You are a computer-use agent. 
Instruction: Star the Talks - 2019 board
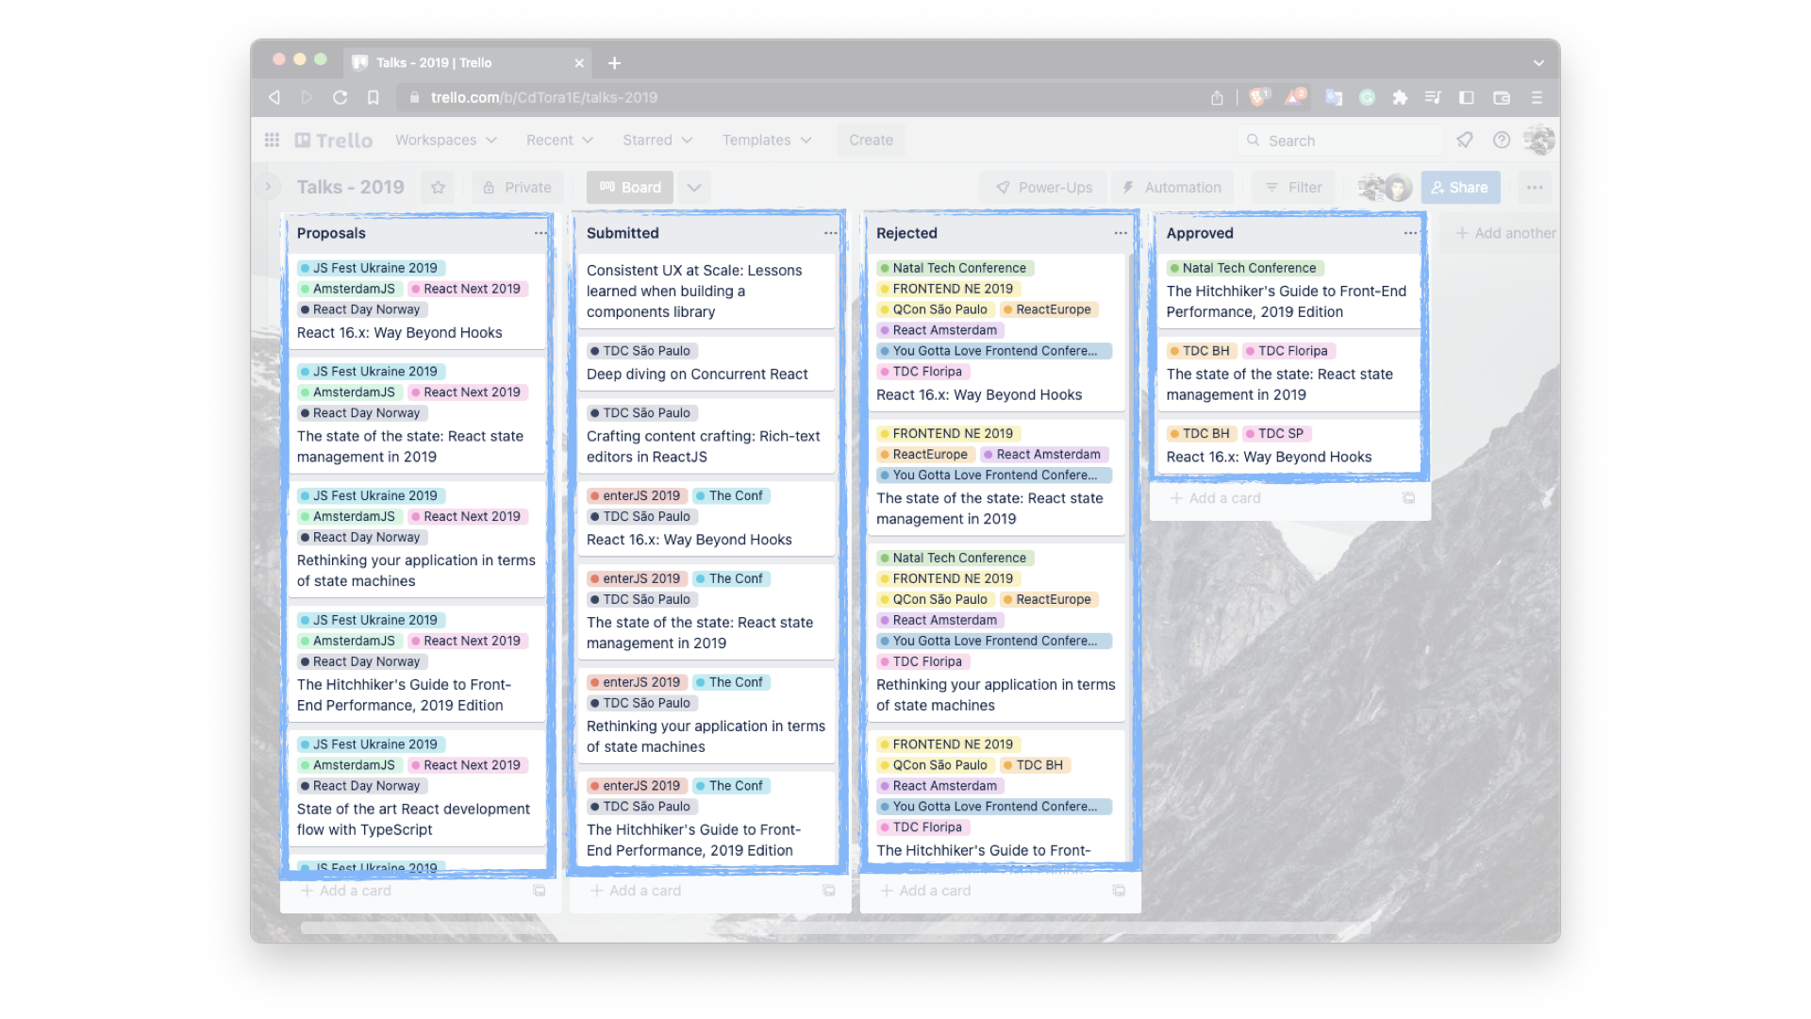438,188
